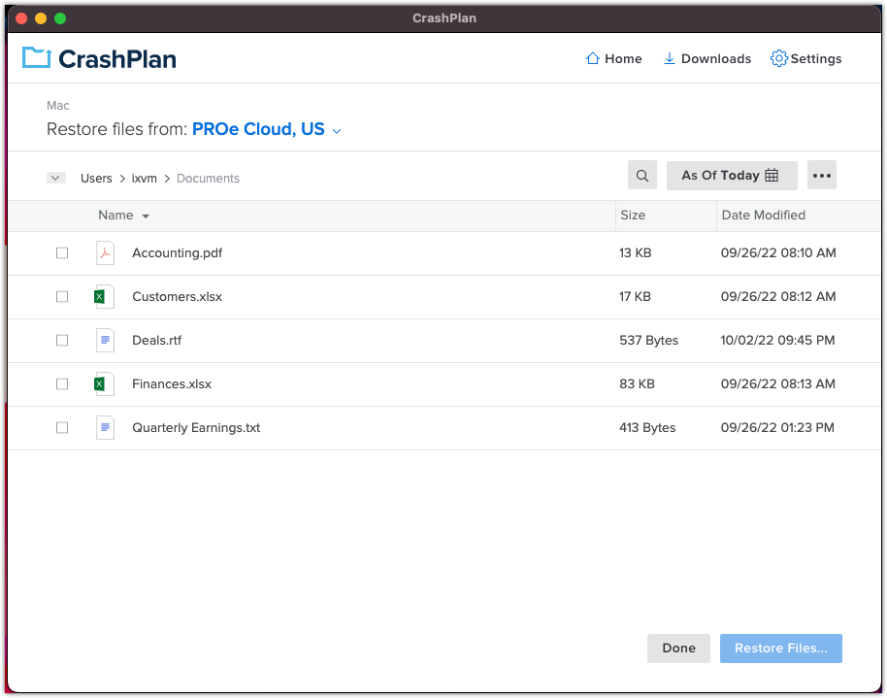This screenshot has width=887, height=698.
Task: Click Documents in the breadcrumb
Action: pos(209,179)
